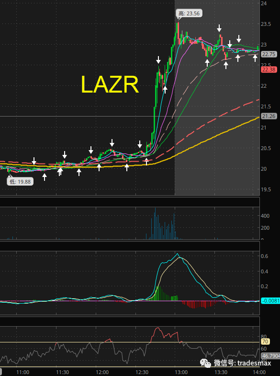Click the red 22.38 price tag

point(269,70)
